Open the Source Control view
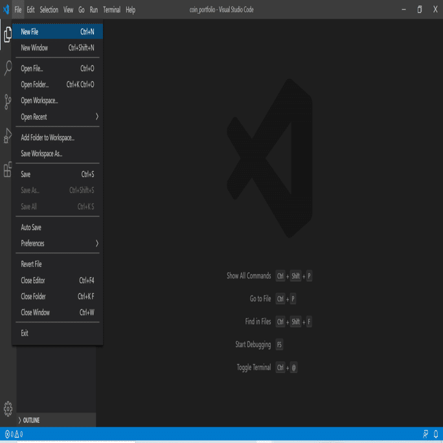443x443 pixels. [x=8, y=102]
